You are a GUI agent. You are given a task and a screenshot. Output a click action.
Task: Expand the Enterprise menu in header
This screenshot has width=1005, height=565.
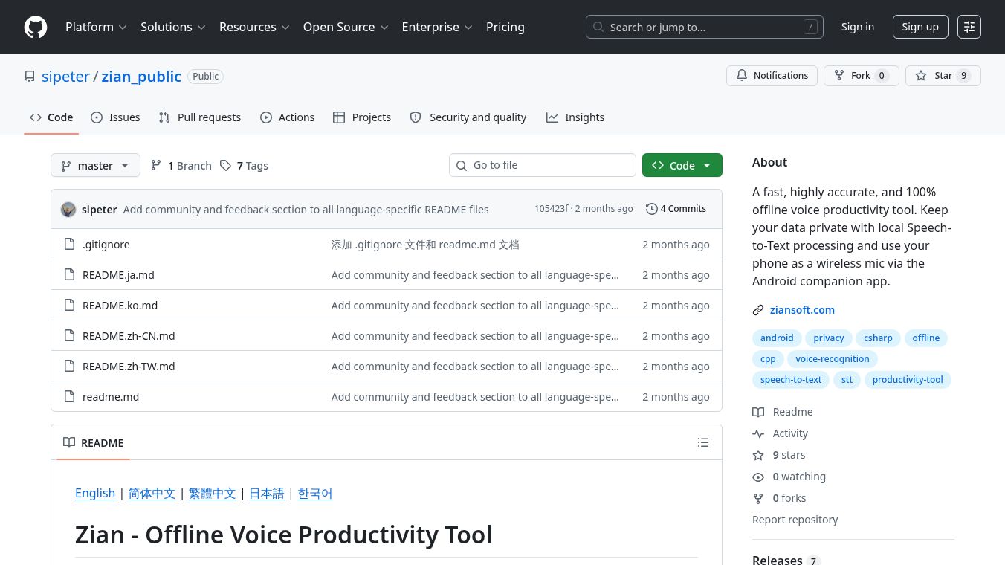pos(437,27)
